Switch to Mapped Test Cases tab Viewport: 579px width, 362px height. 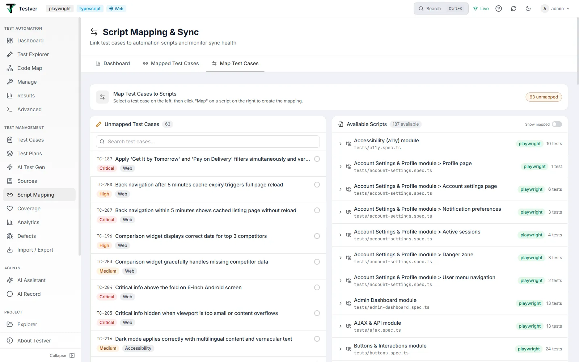[171, 63]
